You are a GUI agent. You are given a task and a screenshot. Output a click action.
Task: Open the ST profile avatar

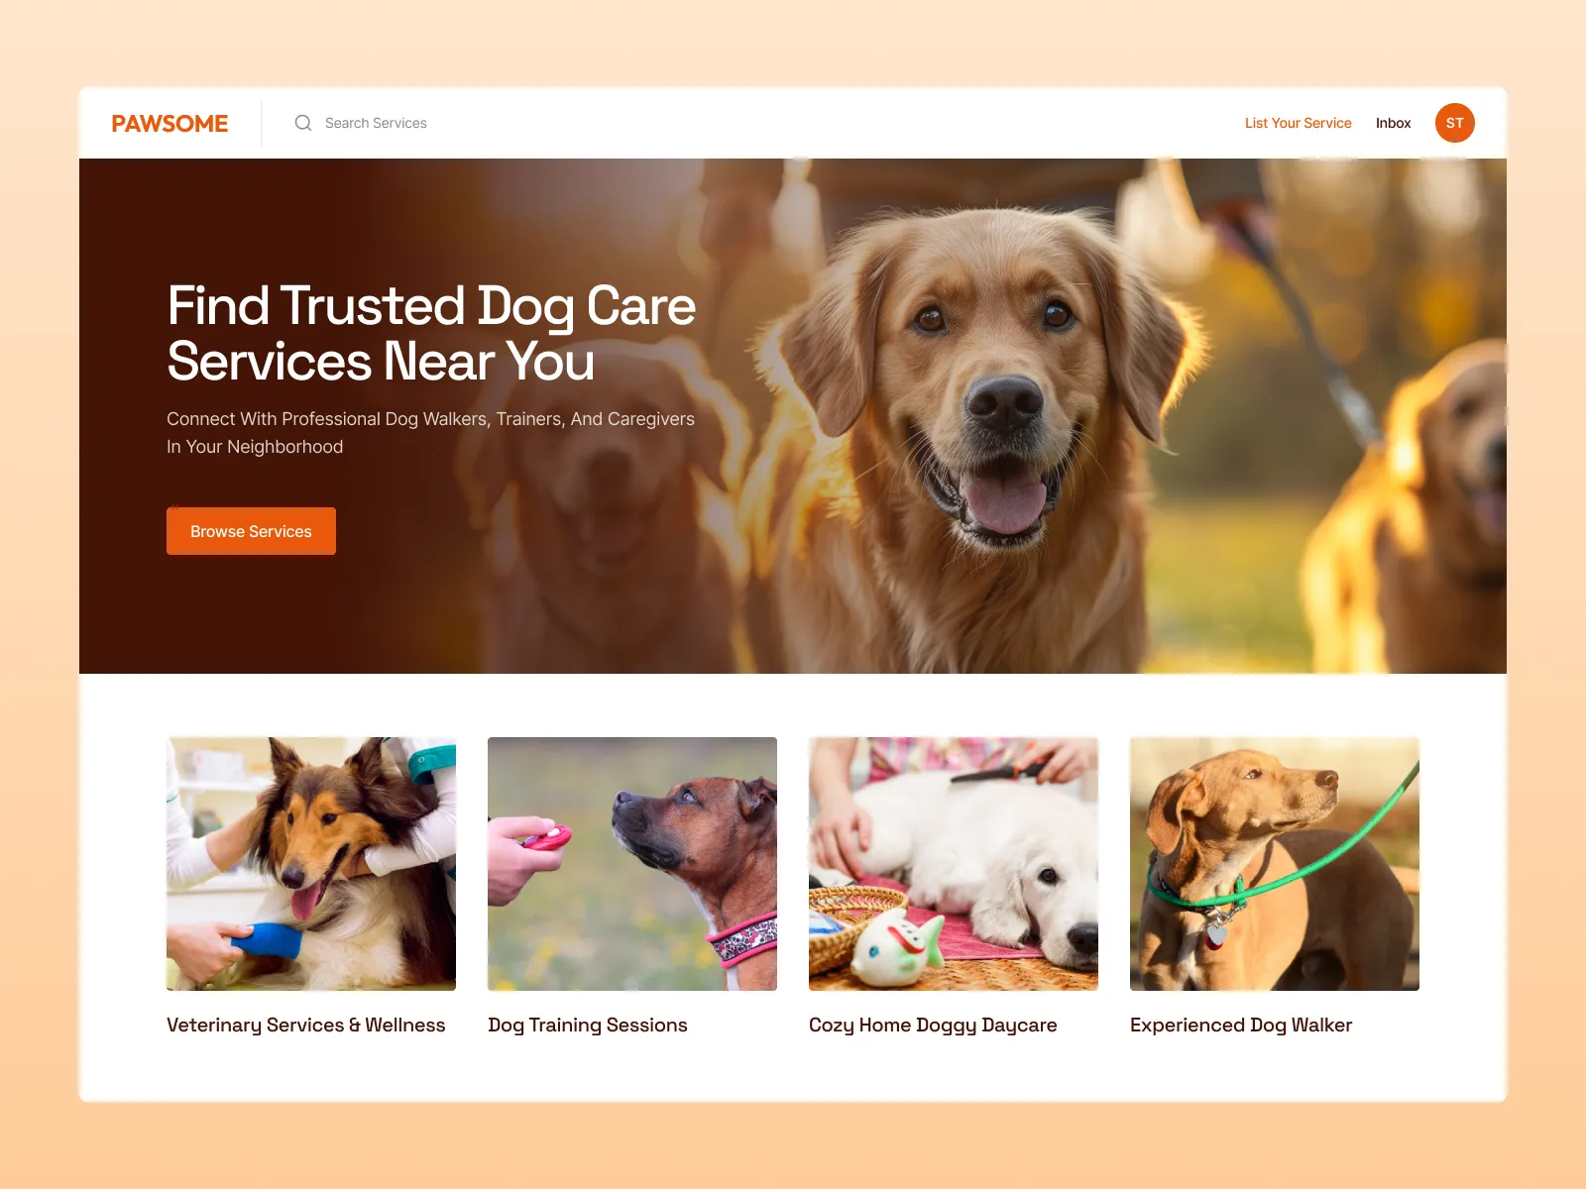tap(1454, 123)
